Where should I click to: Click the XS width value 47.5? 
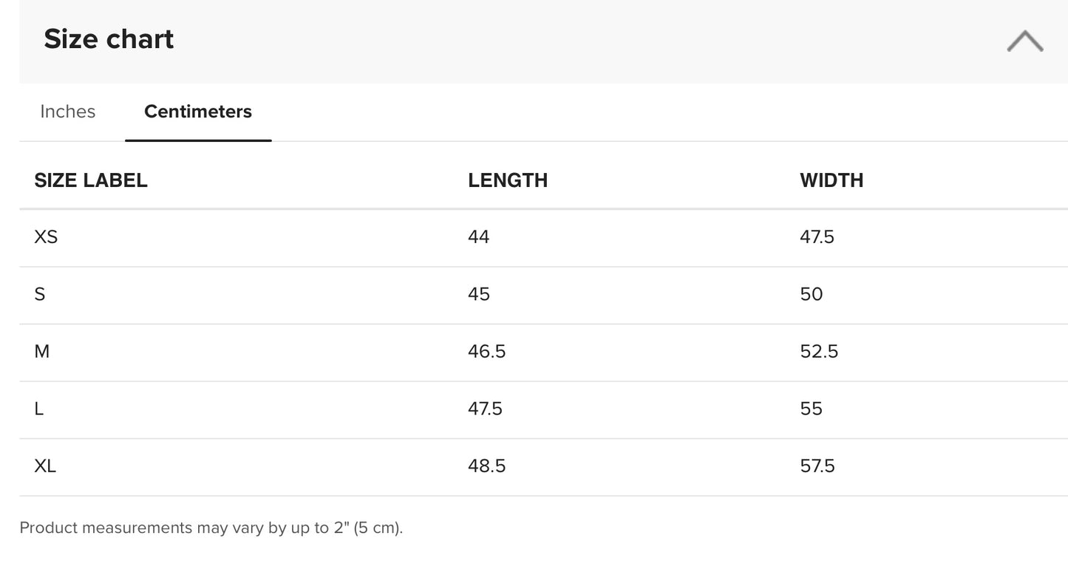point(817,237)
